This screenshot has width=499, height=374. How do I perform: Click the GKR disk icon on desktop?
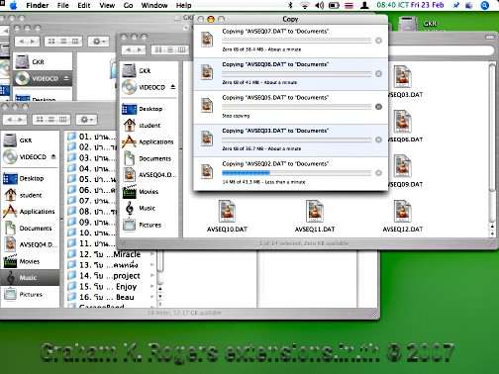[x=409, y=23]
